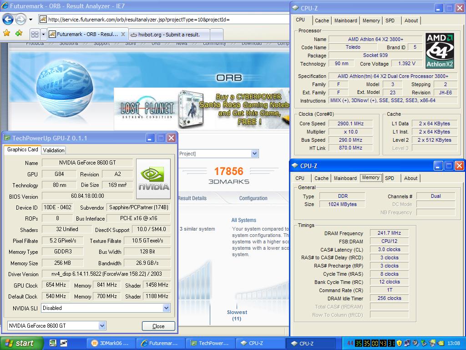466x350 pixels.
Task: Open About tab in bottom CPU-Z window
Action: (410, 178)
